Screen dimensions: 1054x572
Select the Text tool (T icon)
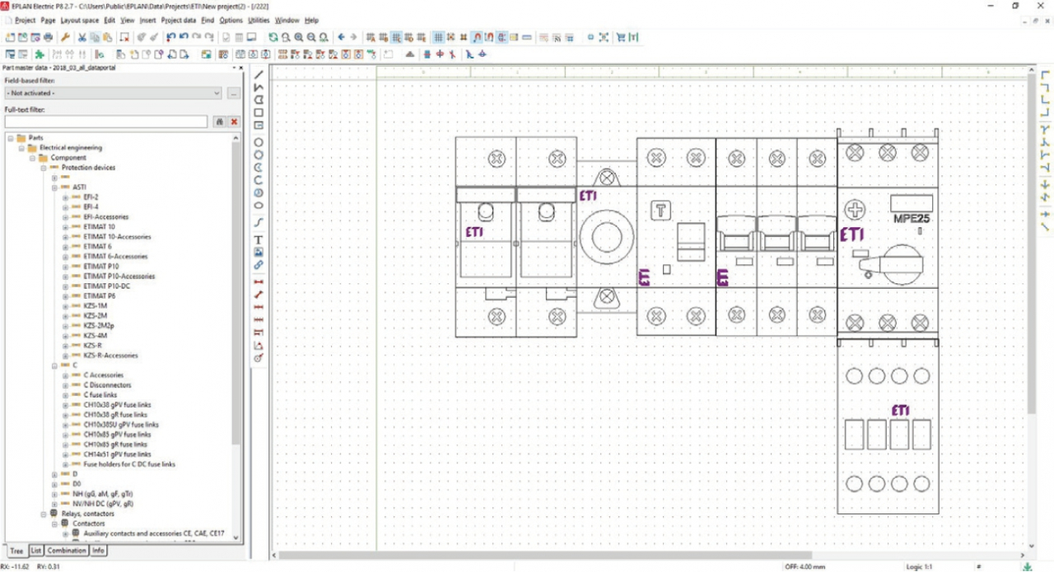click(x=259, y=239)
